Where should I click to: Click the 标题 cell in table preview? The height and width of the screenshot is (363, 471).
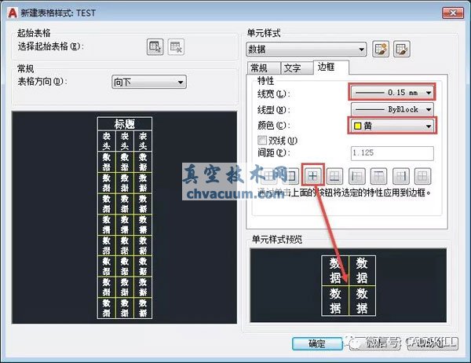125,124
